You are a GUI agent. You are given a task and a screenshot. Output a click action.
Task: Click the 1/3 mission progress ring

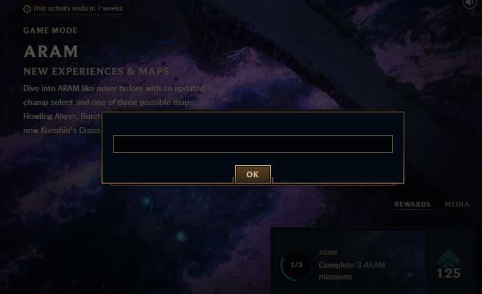pyautogui.click(x=296, y=265)
